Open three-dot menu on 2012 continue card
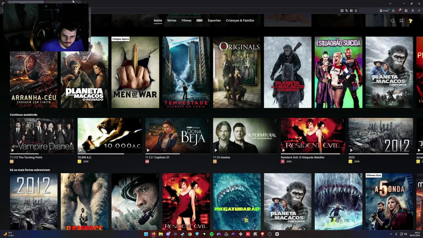This screenshot has height=238, width=423. [411, 121]
